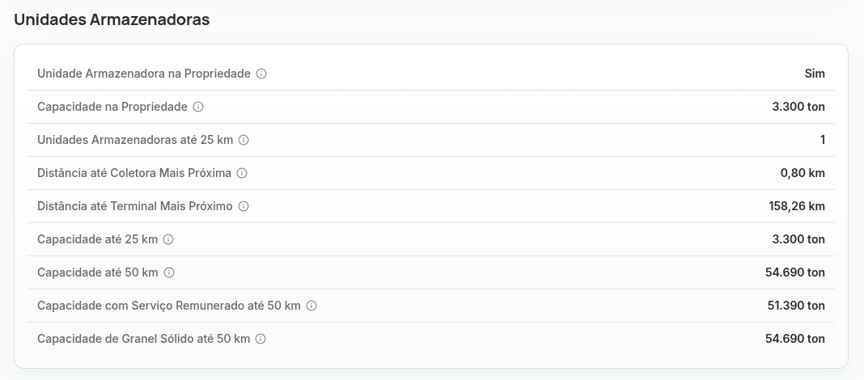
Task: Select Capacidade de Granel Sólido até 50 km label
Action: point(144,339)
